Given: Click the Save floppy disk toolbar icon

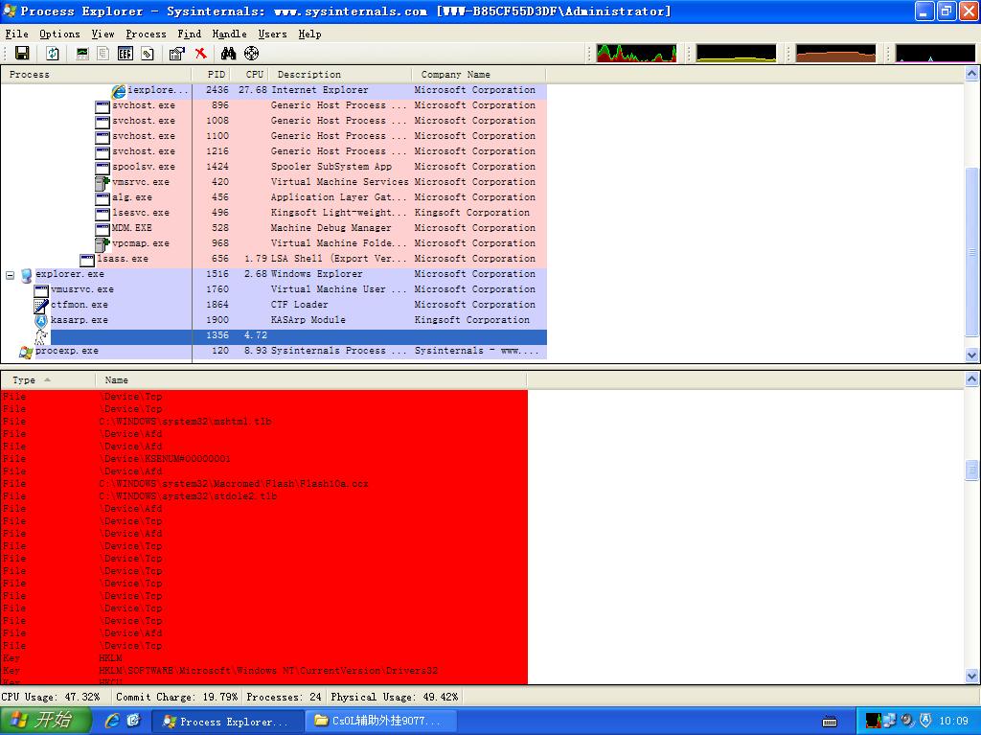Looking at the screenshot, I should click(x=22, y=54).
